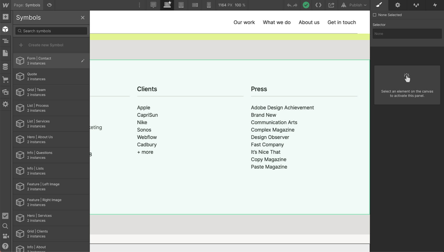The image size is (444, 252).
Task: Select the Info | Lists symbol
Action: point(51,171)
